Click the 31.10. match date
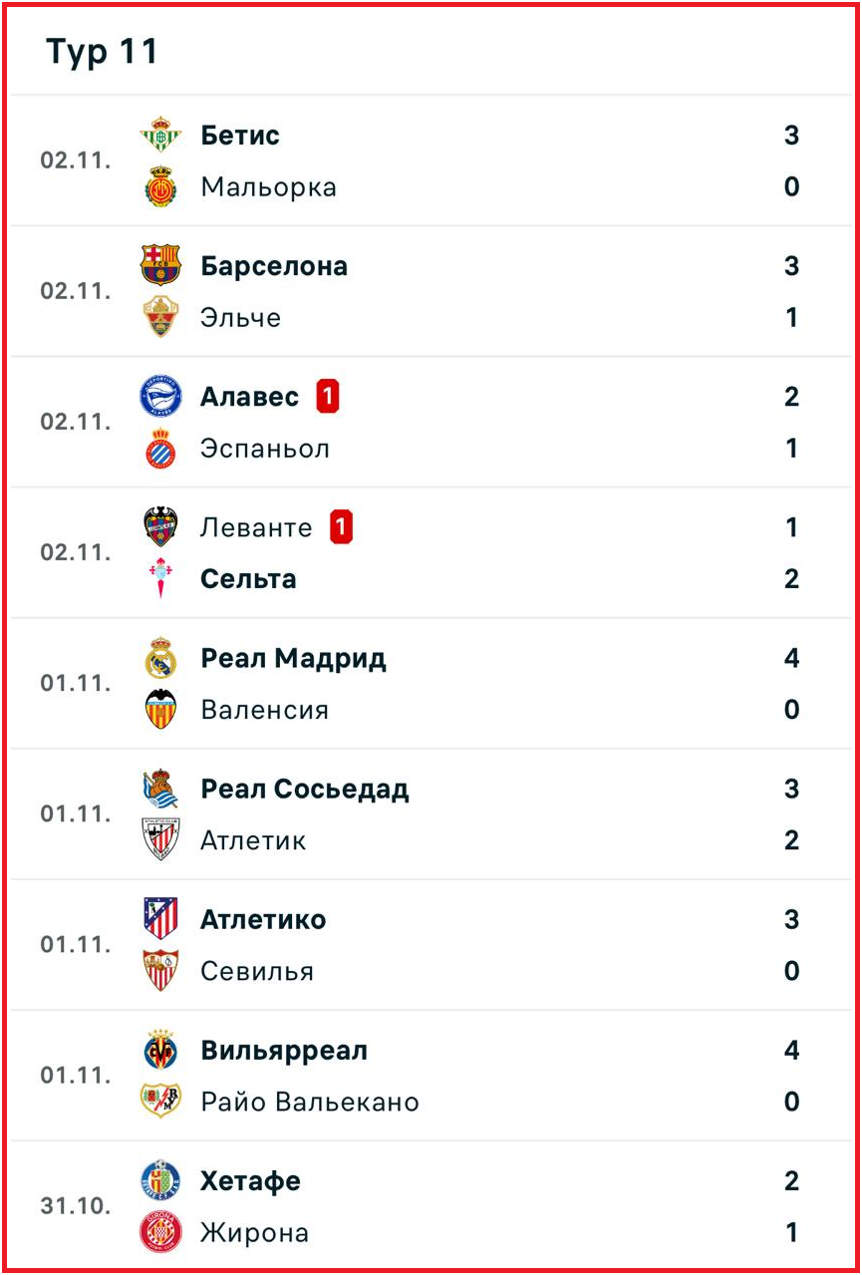This screenshot has width=862, height=1275. (x=76, y=1206)
